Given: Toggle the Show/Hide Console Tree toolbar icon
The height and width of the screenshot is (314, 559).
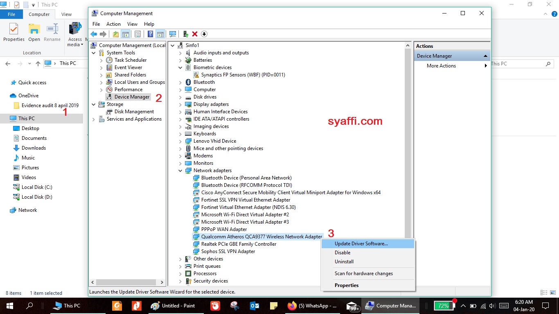Looking at the screenshot, I should (125, 34).
